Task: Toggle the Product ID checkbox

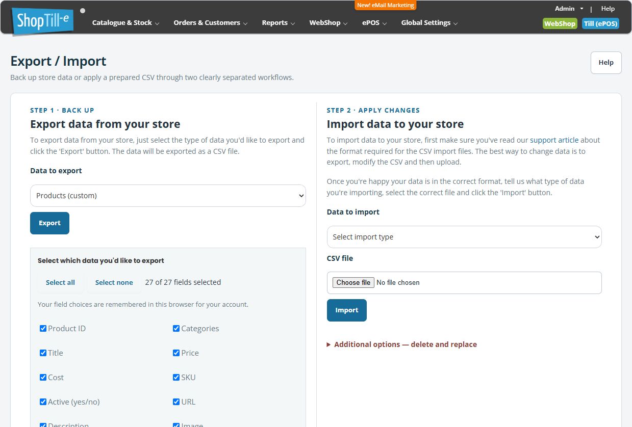Action: 43,328
